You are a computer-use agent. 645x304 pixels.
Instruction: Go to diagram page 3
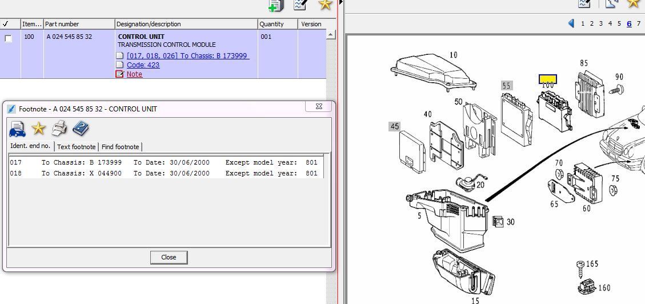(600, 23)
